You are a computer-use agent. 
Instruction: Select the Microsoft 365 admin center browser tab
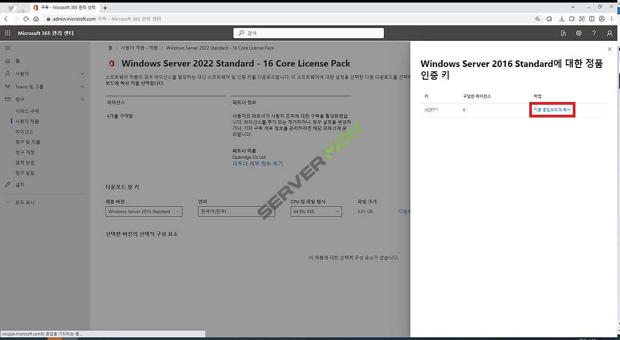pyautogui.click(x=65, y=7)
